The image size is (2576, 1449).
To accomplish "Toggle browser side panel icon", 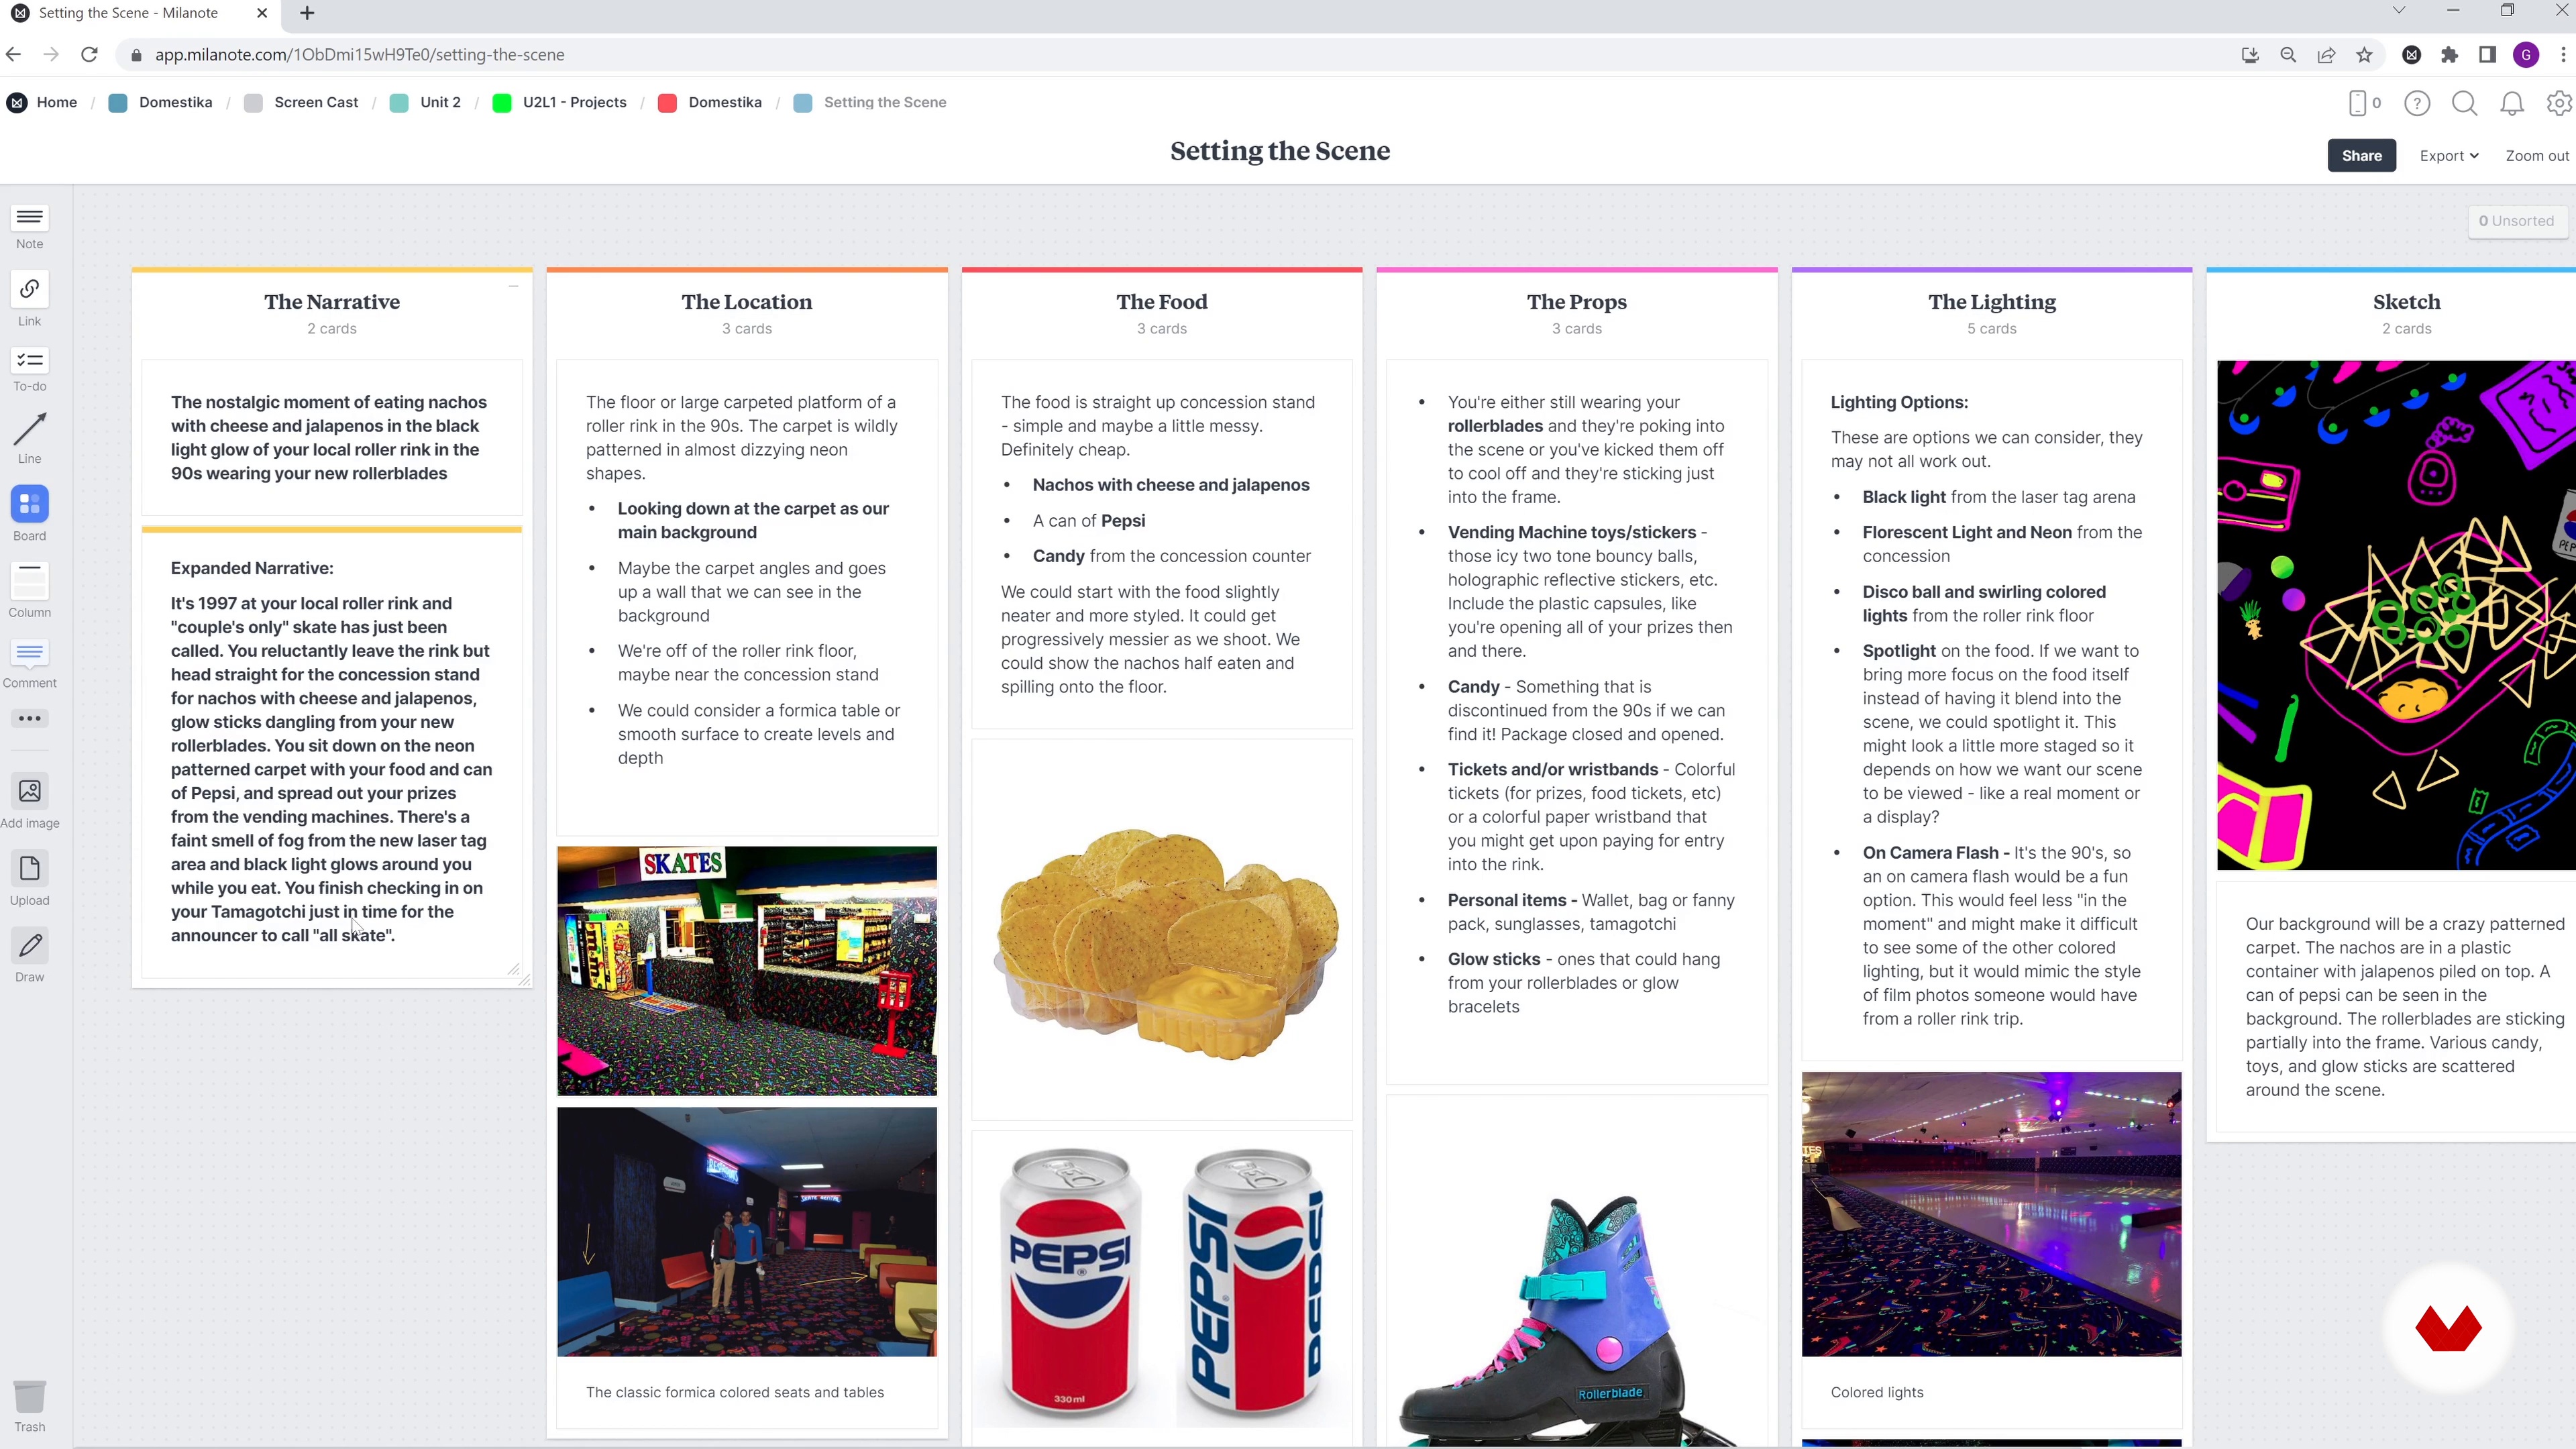I will point(2487,55).
